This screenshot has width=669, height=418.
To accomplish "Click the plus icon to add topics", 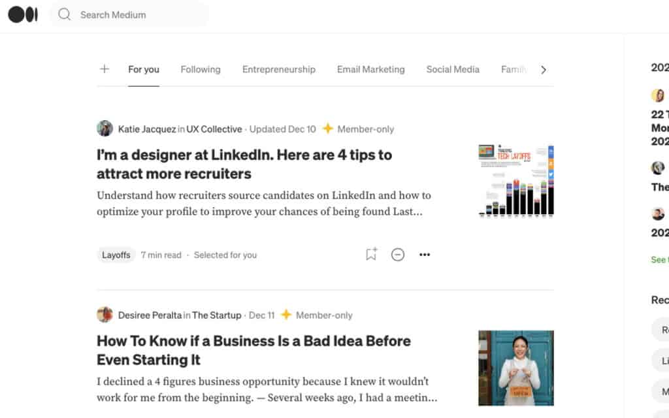I will coord(105,69).
